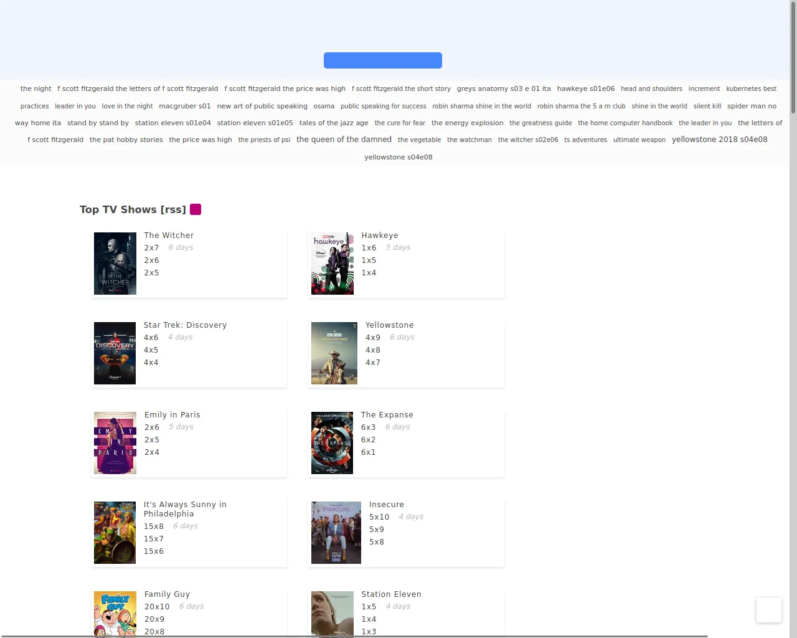Select Insecure episode 5x10
Viewport: 797px width, 638px height.
(x=379, y=517)
